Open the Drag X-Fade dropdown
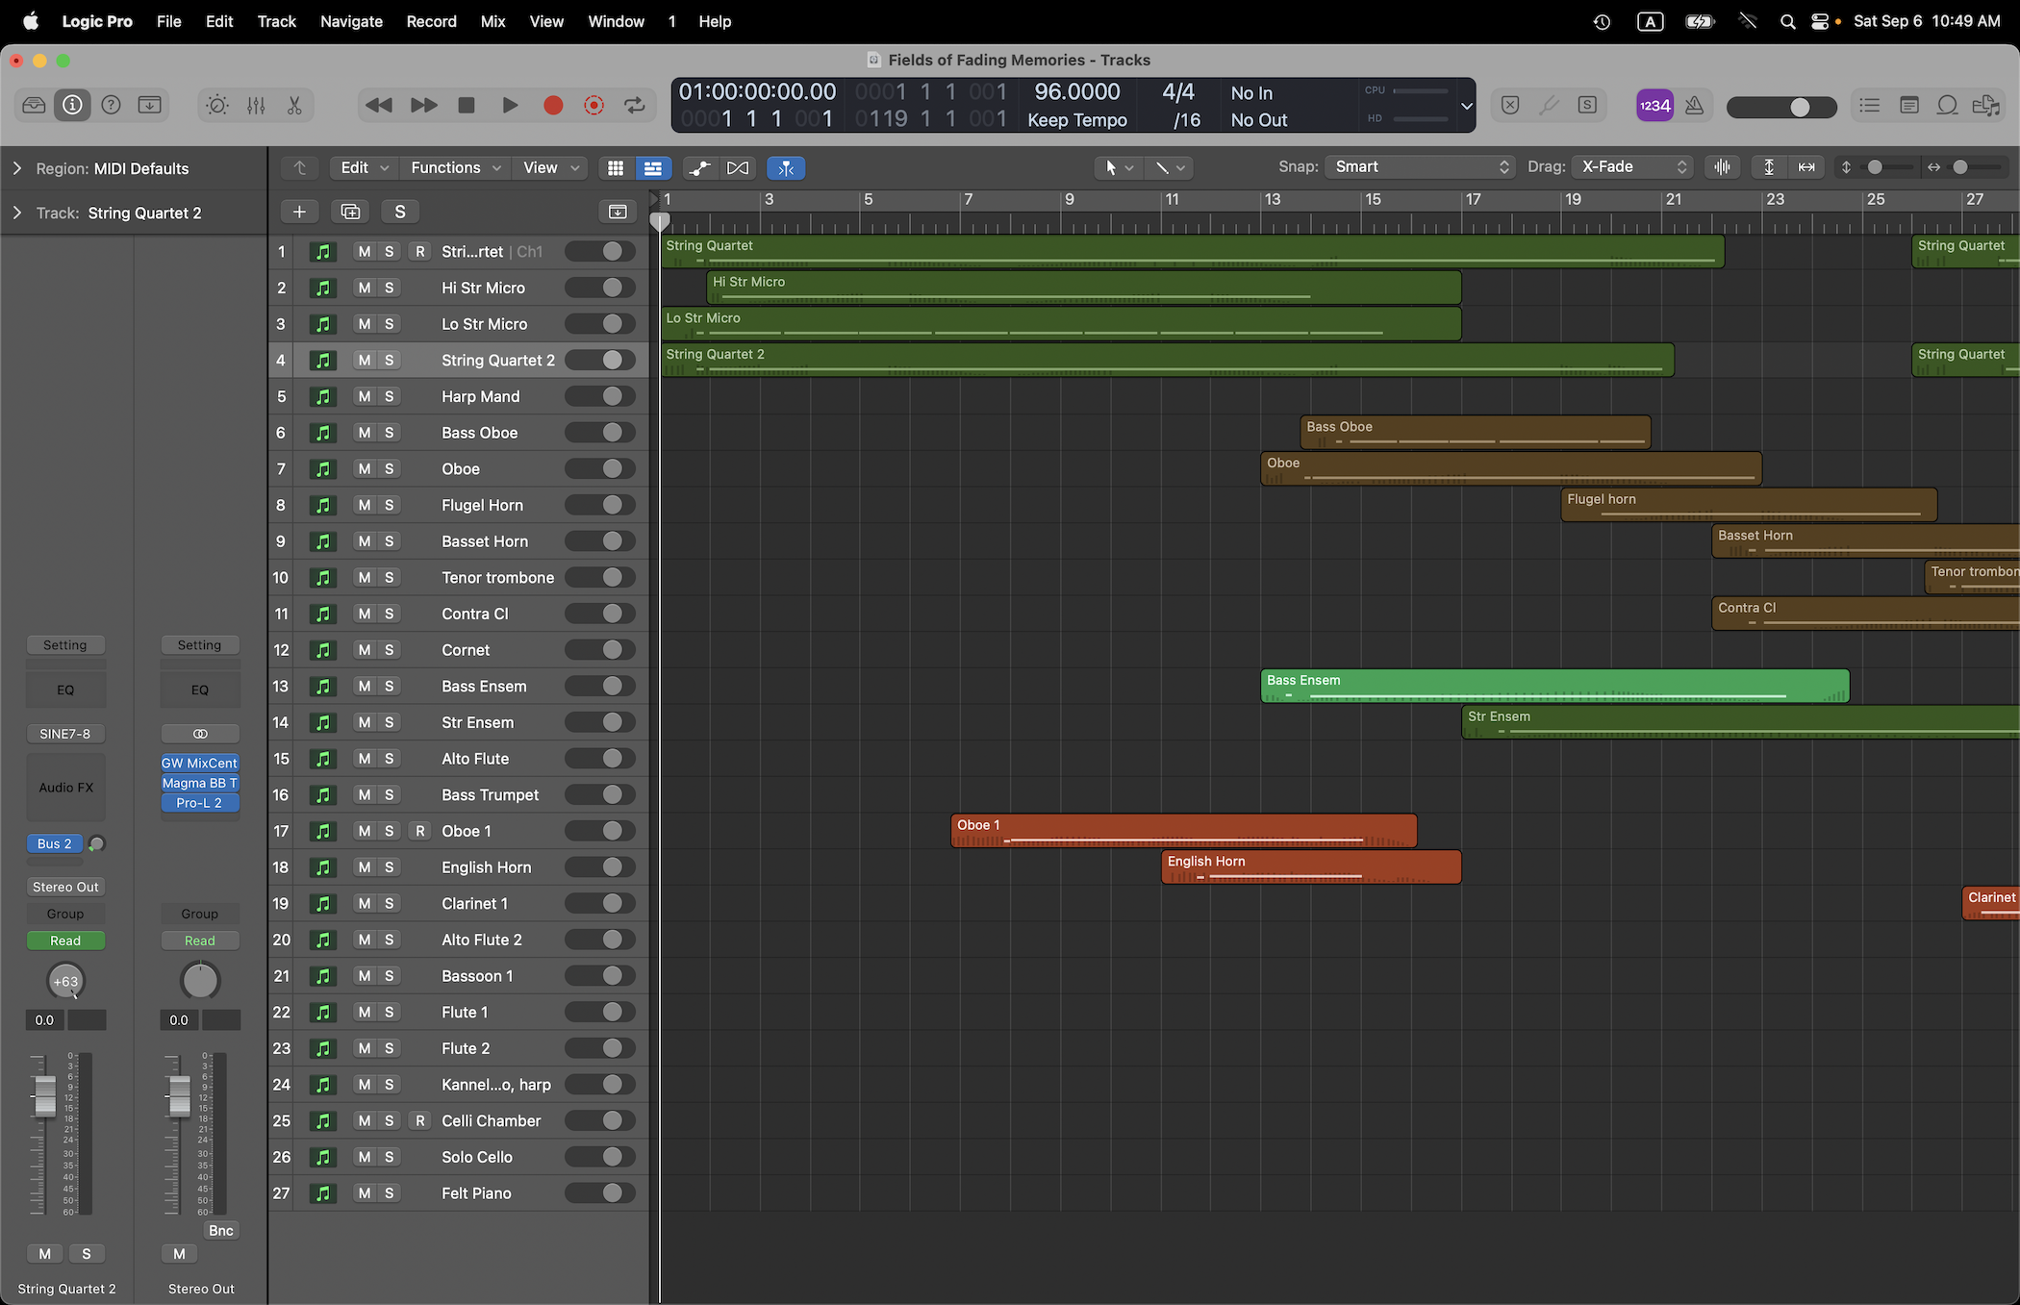This screenshot has width=2020, height=1305. pyautogui.click(x=1632, y=167)
